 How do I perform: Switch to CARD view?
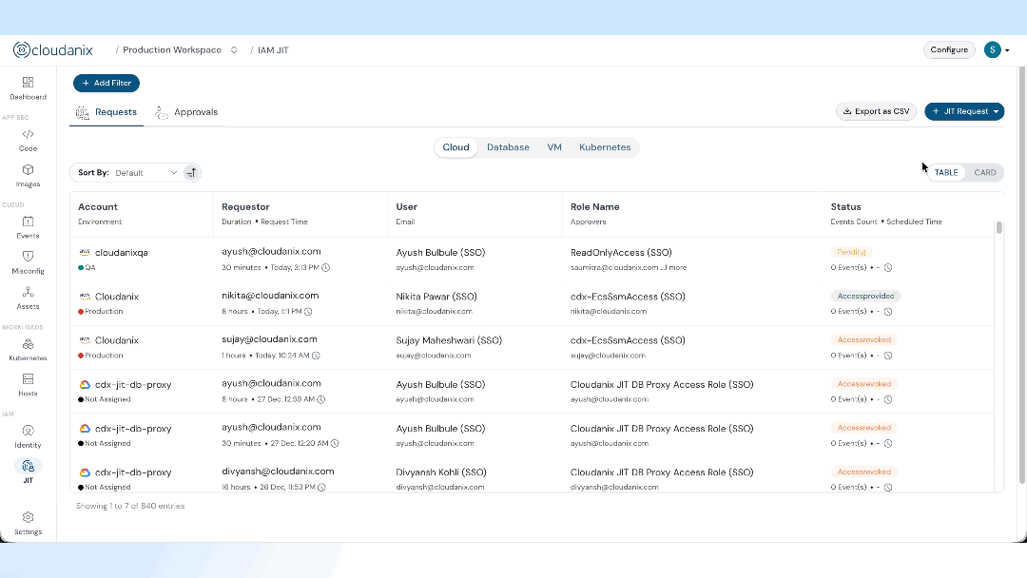point(985,173)
